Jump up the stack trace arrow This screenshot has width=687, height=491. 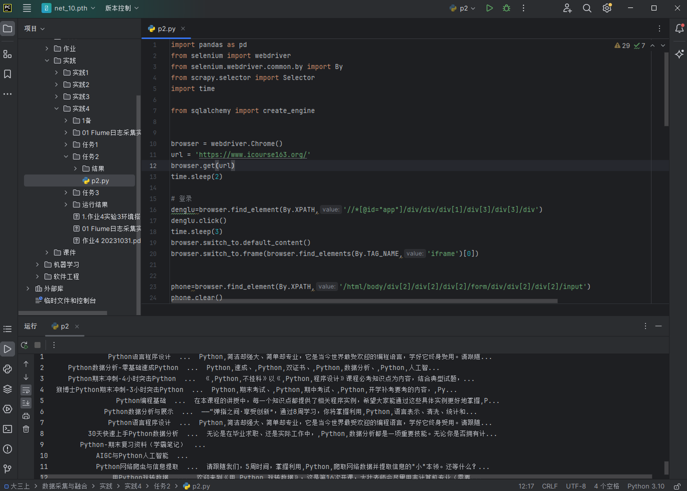(26, 364)
